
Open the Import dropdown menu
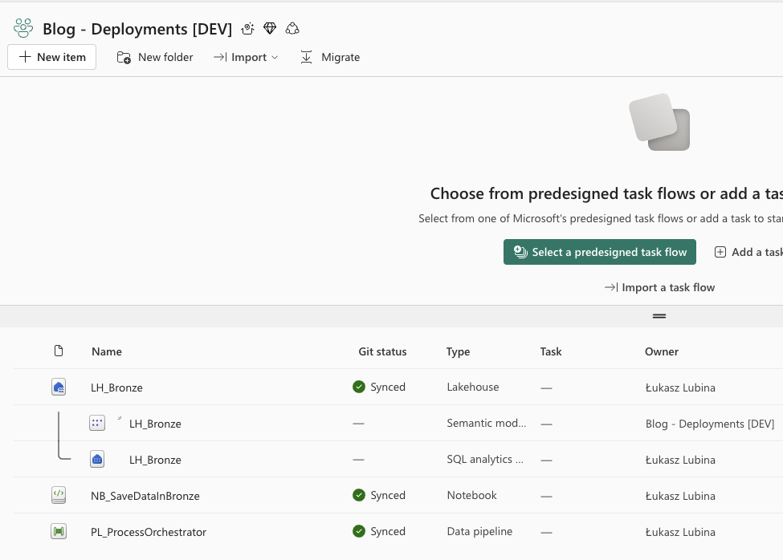point(246,57)
